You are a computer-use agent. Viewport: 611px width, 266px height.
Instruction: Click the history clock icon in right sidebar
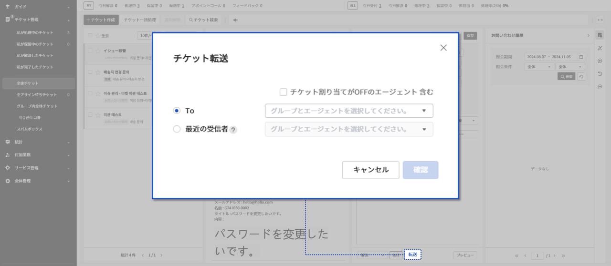tap(600, 74)
